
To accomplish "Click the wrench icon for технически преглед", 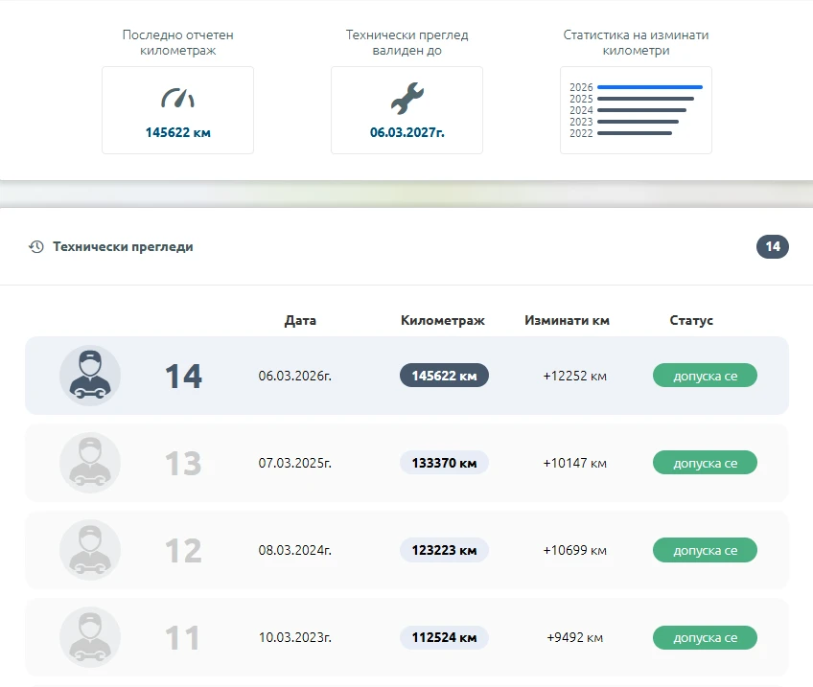I will click(x=406, y=98).
